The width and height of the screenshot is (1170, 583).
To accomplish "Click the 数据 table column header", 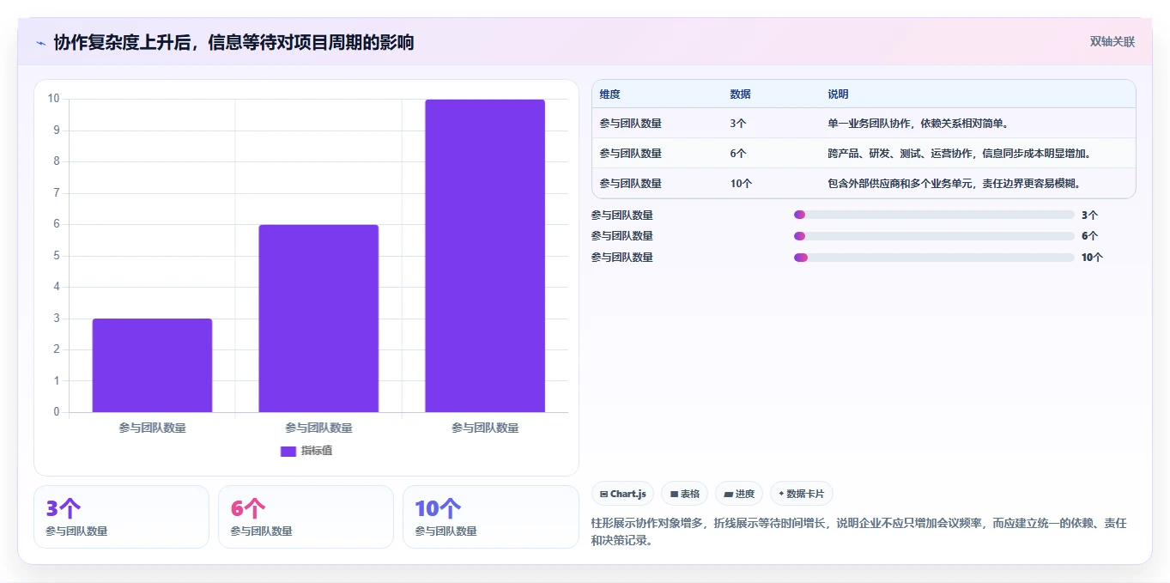I will click(740, 94).
